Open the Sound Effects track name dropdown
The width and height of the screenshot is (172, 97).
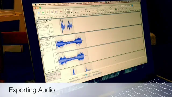tap(55, 72)
